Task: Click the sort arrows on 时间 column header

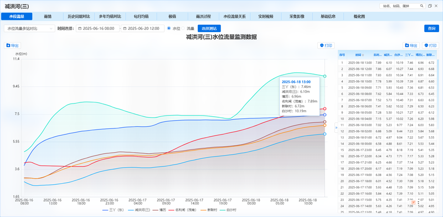Action: [363, 55]
